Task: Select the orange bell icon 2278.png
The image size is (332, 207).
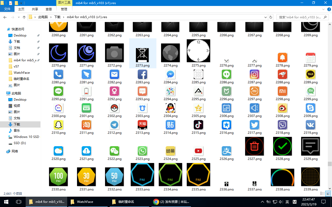Action: (282, 57)
